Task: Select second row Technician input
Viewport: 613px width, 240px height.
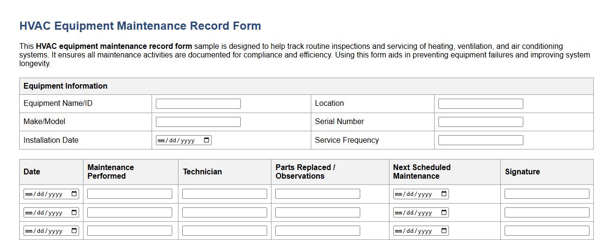Action: 224,212
